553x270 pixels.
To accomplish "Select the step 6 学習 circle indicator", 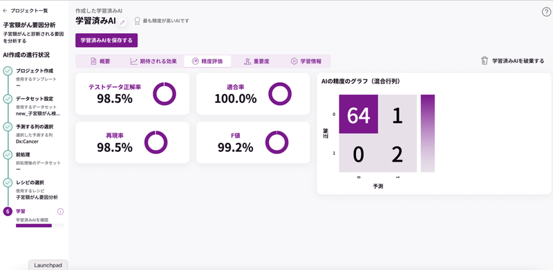I will pos(8,211).
